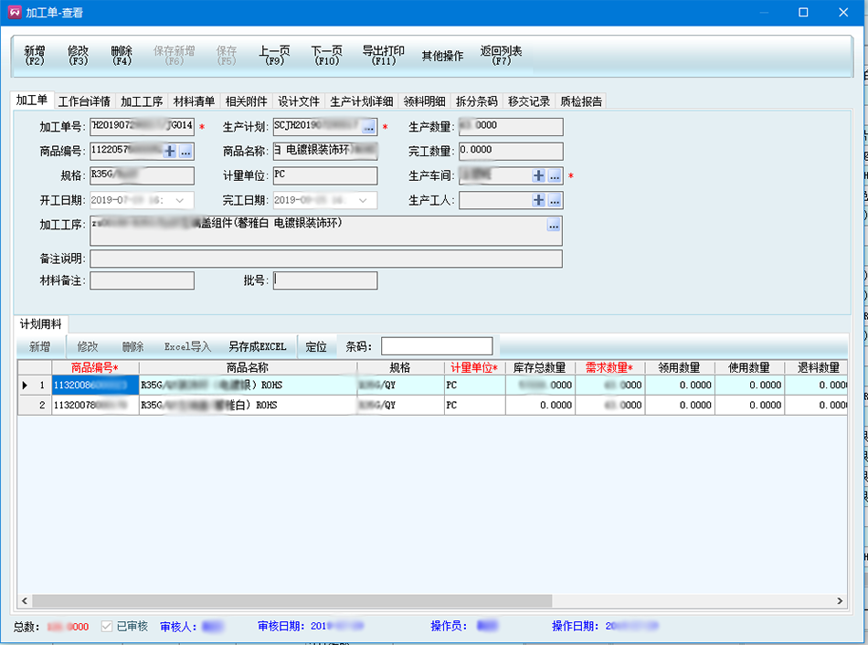Viewport: 868px width, 645px height.
Task: Click the 商品编号 column header
Action: (95, 367)
